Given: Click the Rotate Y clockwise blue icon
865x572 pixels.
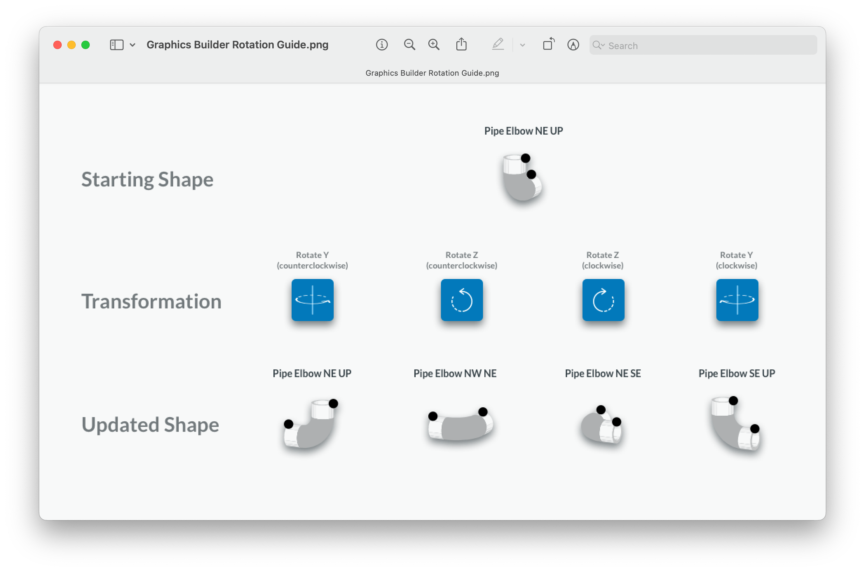Looking at the screenshot, I should (x=737, y=300).
